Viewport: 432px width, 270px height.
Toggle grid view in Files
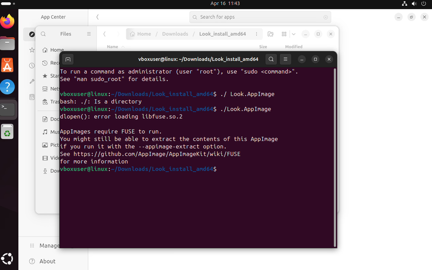click(x=284, y=34)
